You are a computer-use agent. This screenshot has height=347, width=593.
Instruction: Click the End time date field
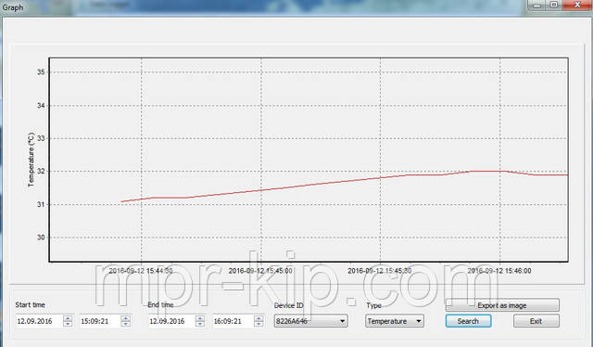171,321
